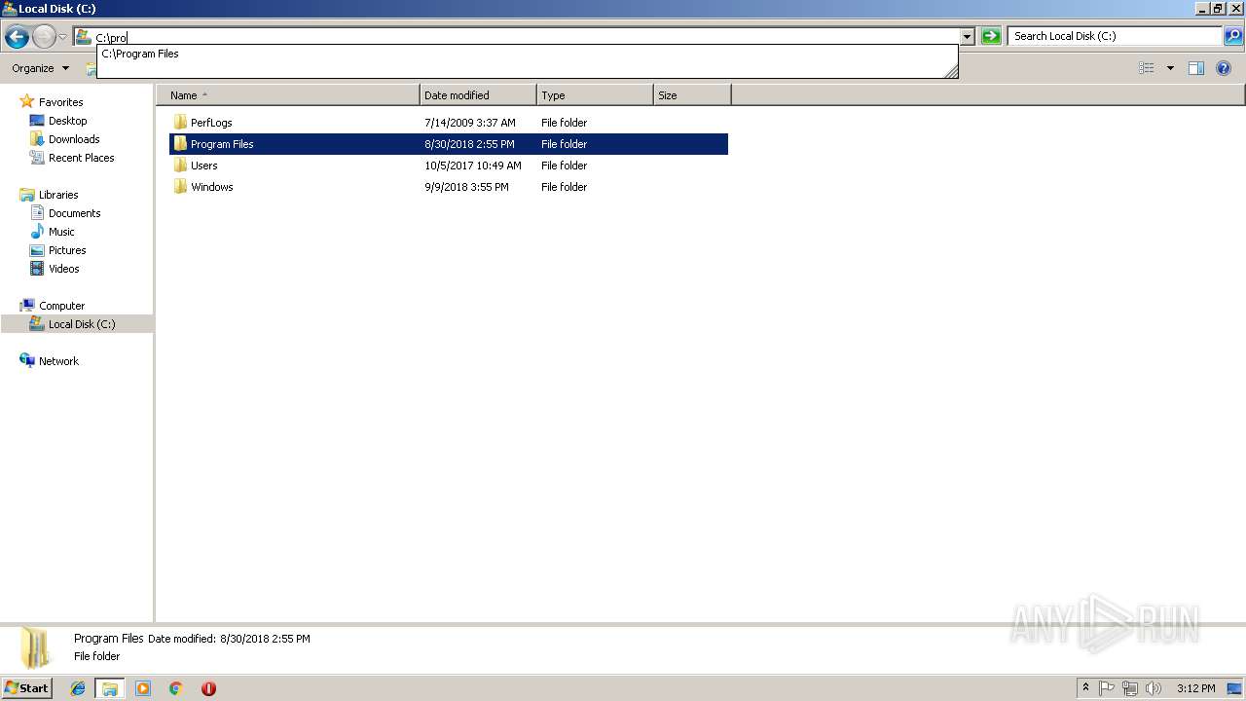Click the PerfLogs folder name
This screenshot has height=701, width=1246.
pyautogui.click(x=211, y=123)
